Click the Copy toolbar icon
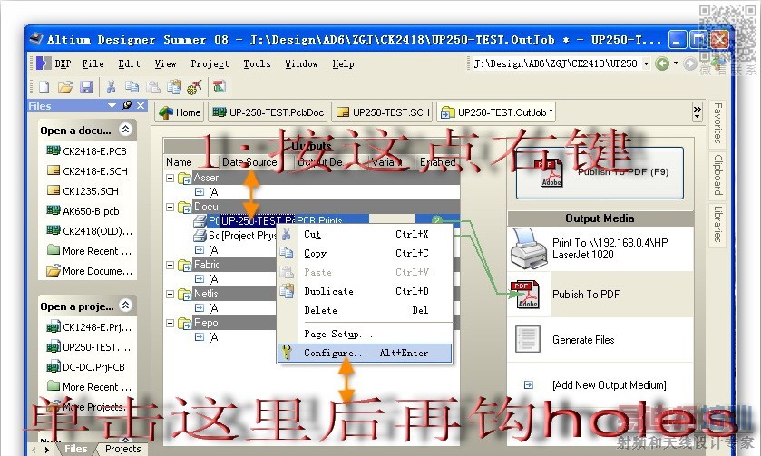761x456 pixels. (132, 87)
